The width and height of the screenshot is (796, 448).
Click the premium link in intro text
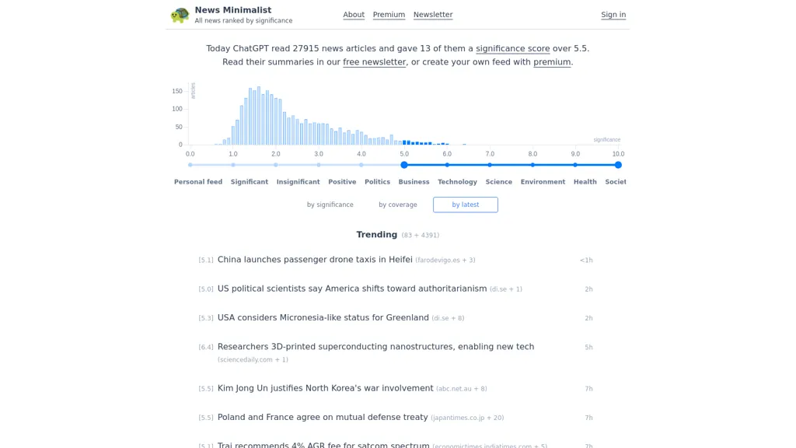552,62
